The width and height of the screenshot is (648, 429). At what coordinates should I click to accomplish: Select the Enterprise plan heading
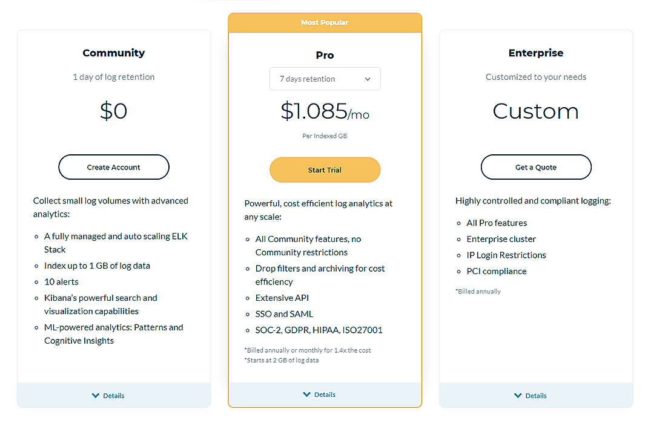[535, 53]
